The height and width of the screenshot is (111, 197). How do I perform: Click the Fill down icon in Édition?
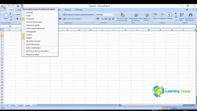(176, 17)
